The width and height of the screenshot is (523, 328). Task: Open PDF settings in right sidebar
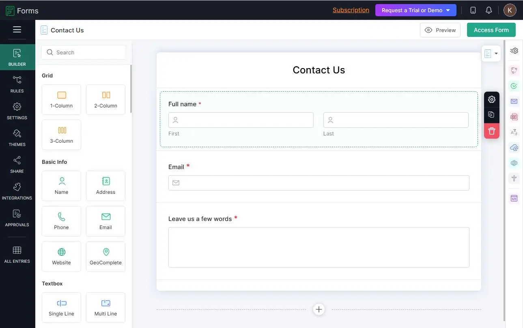tap(514, 117)
